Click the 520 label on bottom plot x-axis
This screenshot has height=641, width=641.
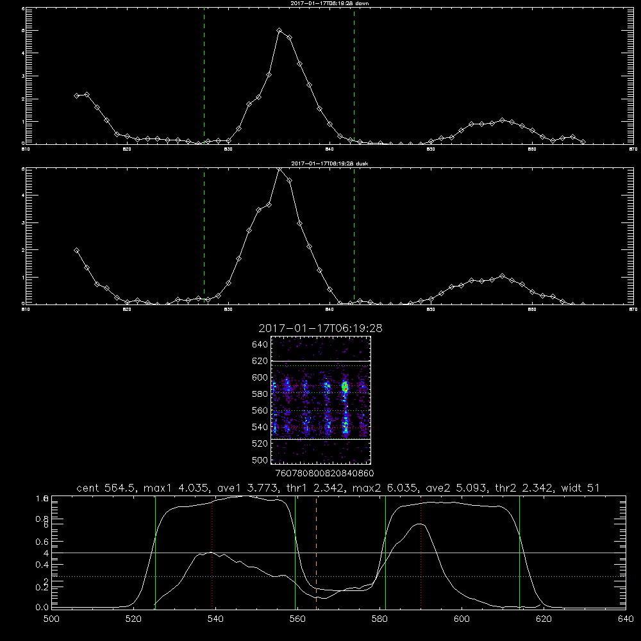click(x=133, y=619)
